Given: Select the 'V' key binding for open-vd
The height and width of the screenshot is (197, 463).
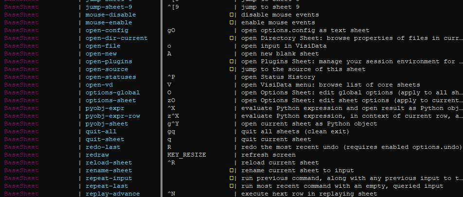Looking at the screenshot, I should coord(169,85).
